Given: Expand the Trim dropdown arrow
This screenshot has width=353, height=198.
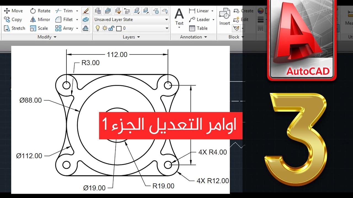Looking at the screenshot, I should tap(77, 11).
